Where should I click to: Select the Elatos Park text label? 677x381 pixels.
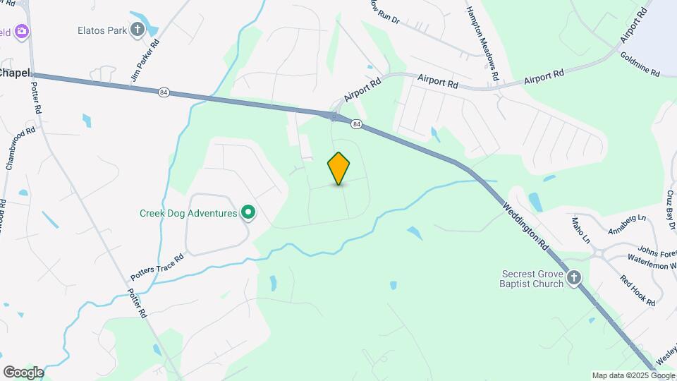coord(102,30)
